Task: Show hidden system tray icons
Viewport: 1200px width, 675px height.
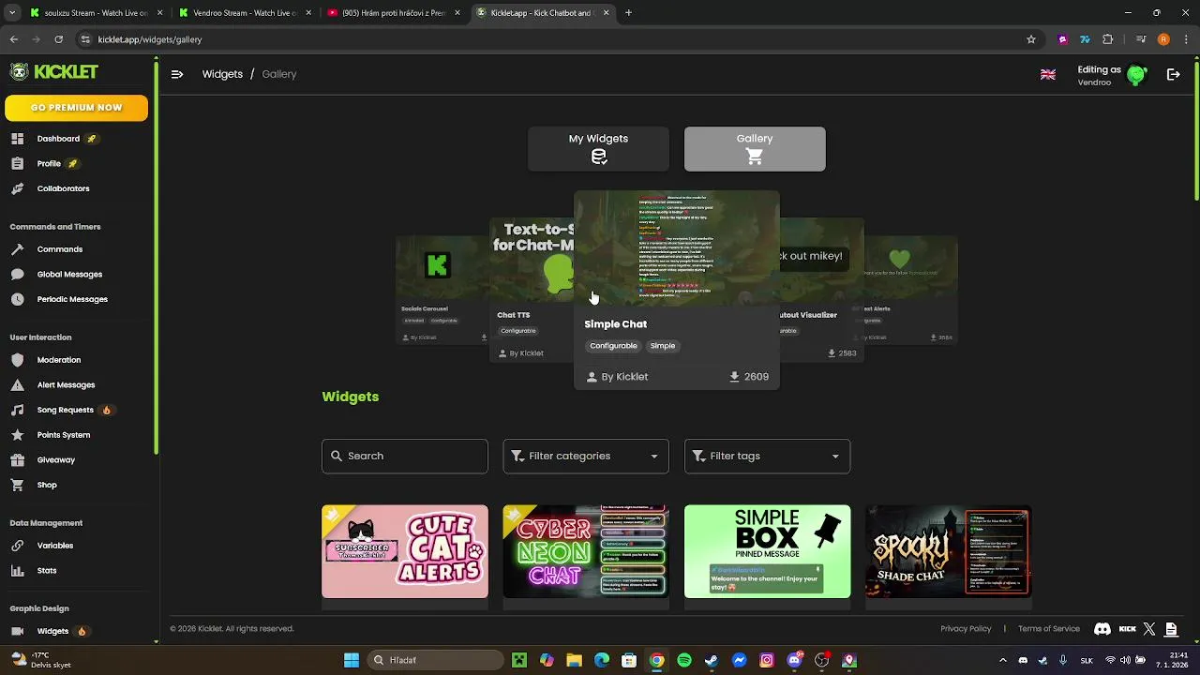Action: tap(1002, 660)
